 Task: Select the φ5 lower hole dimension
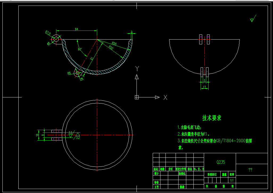tap(81, 79)
